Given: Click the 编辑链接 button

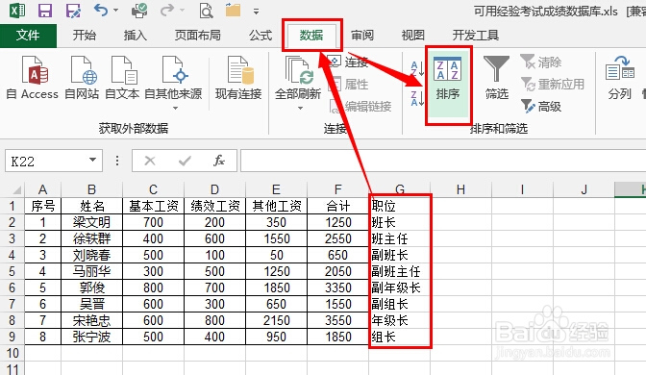Looking at the screenshot, I should point(360,107).
